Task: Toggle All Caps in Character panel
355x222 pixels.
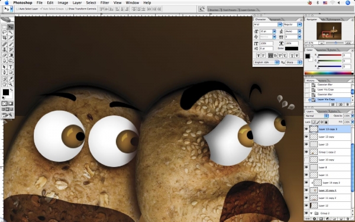Action: tap(270, 56)
